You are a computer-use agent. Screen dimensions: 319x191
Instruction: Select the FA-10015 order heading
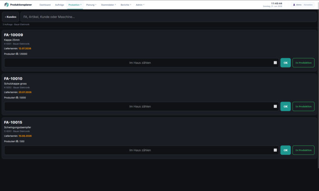(13, 122)
